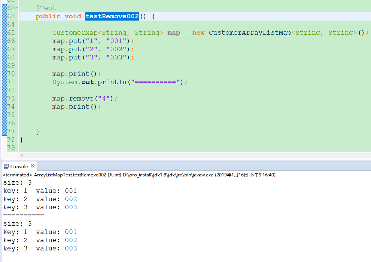This screenshot has height=262, width=371.
Task: Click the @Test annotation on line 62
Action: pos(46,8)
